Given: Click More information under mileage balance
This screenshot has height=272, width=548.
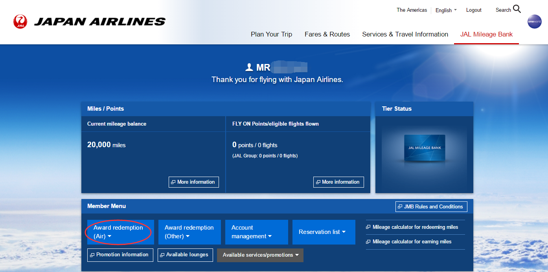Looking at the screenshot, I should point(194,182).
